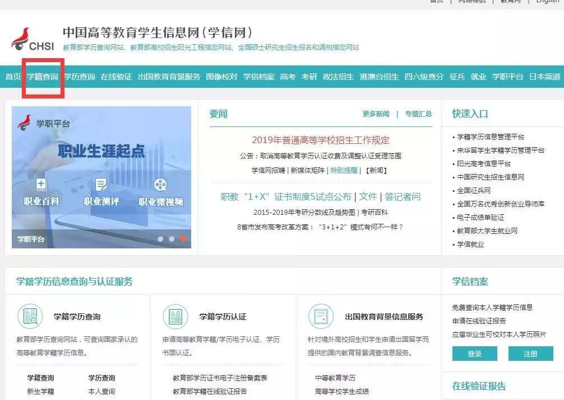
Task: Visit 阳光高考信息平台 from quick entry
Action: [x=486, y=164]
